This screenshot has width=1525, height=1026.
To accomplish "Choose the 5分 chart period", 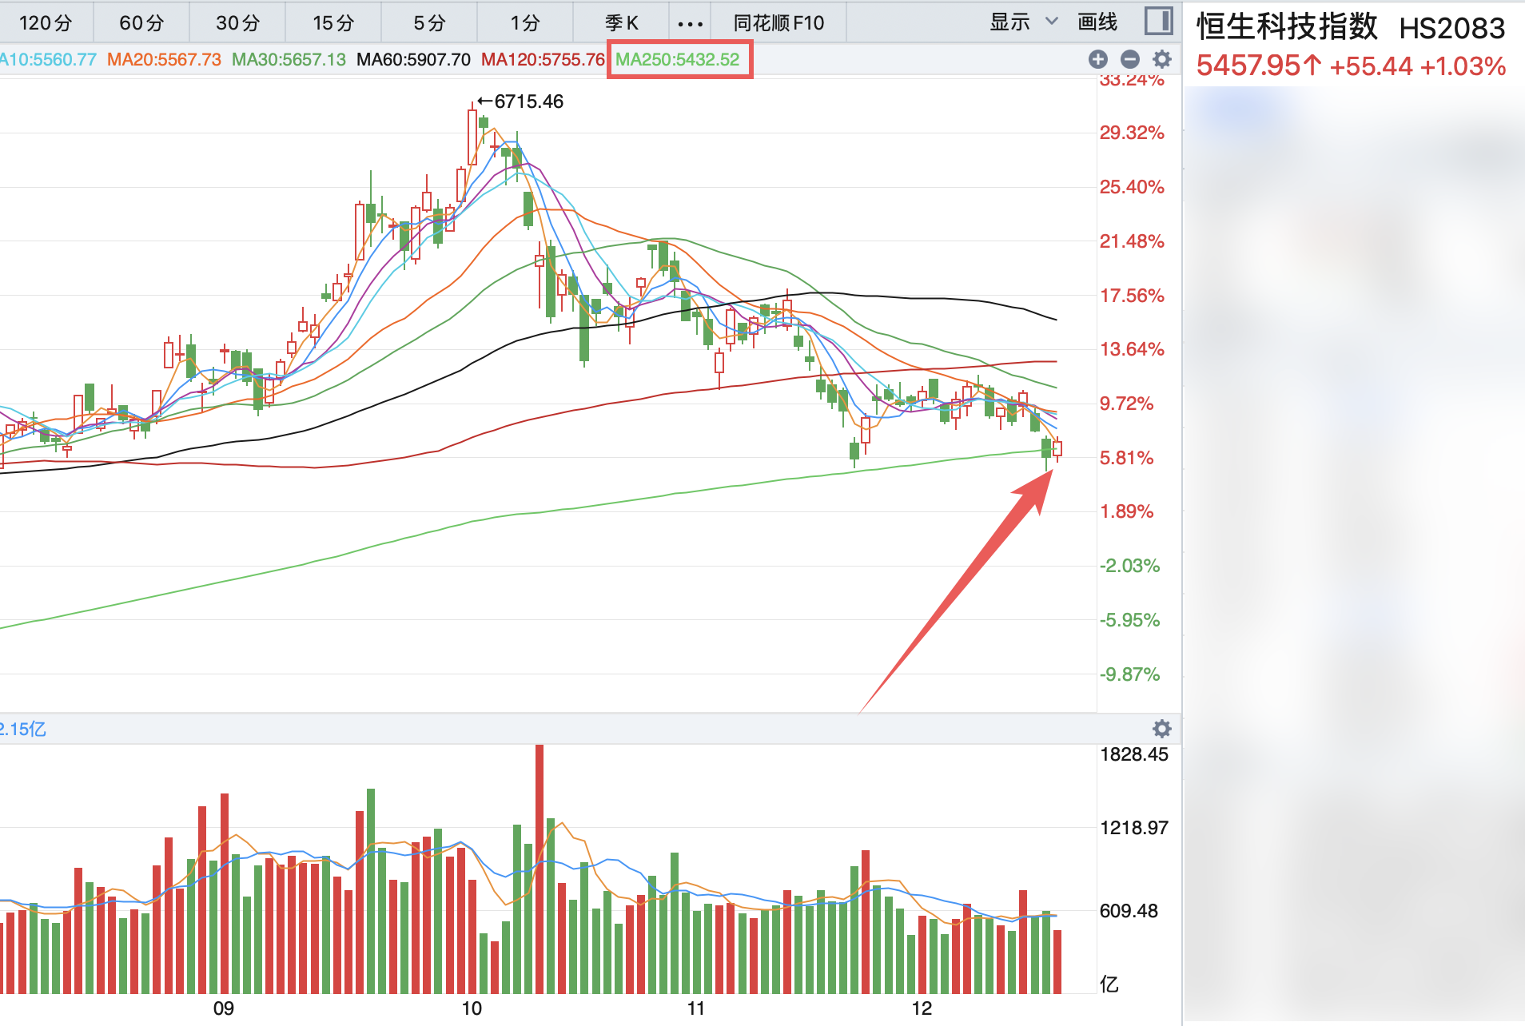I will [429, 23].
